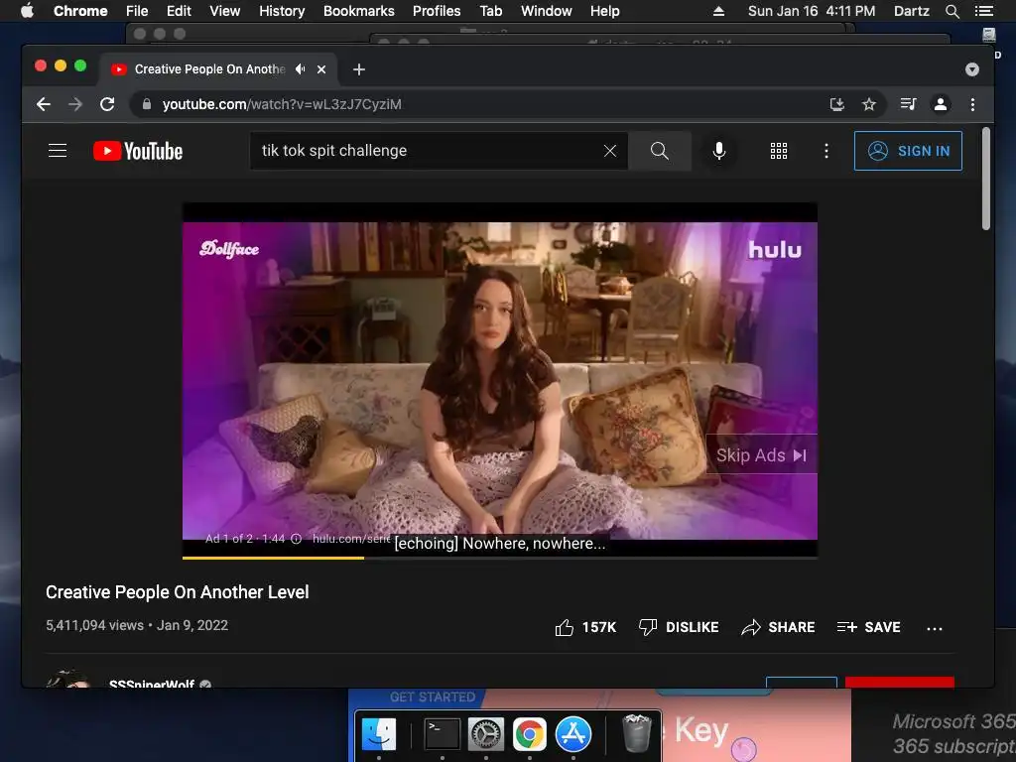Open YouTube settings three-dot menu
Image resolution: width=1016 pixels, height=762 pixels.
coord(826,151)
